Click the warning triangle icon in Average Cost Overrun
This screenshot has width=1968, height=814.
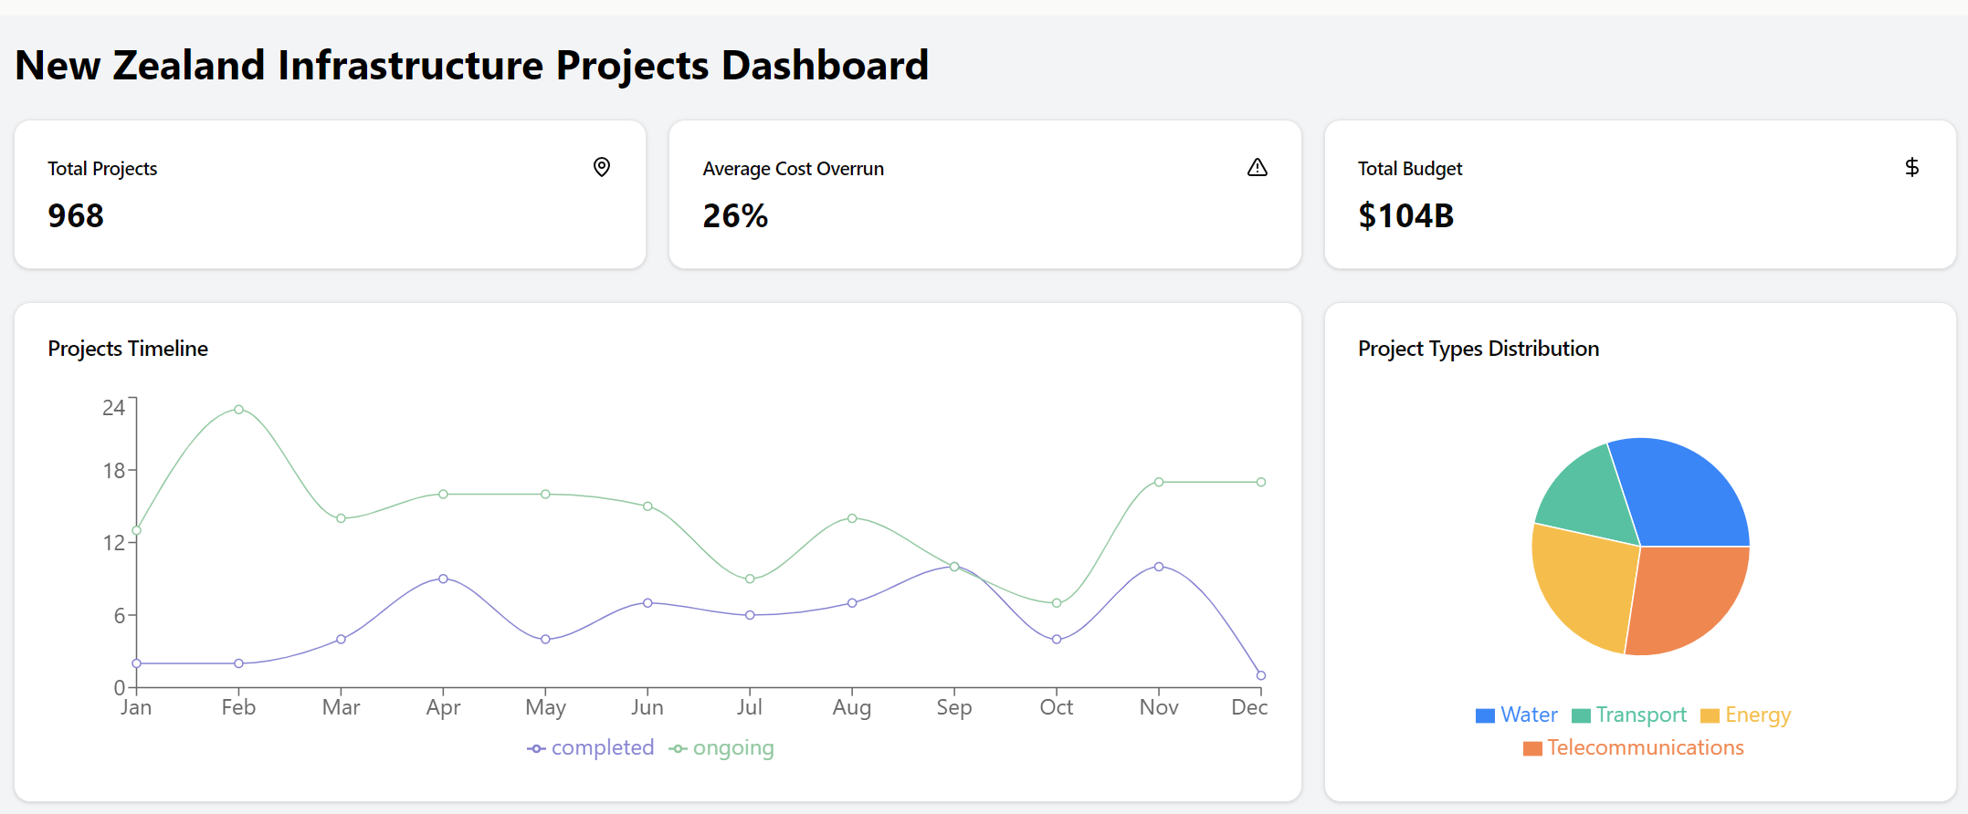coord(1257,167)
